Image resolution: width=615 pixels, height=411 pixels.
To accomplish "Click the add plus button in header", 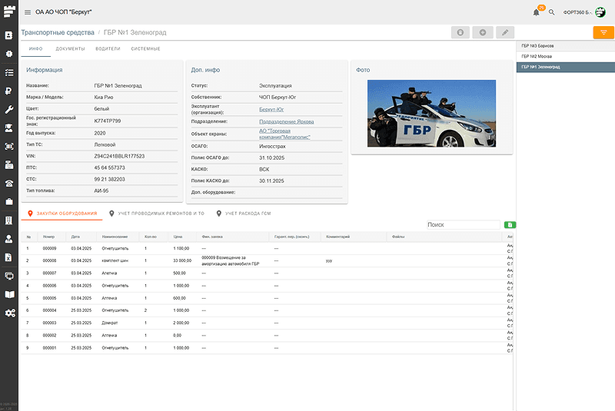I will point(482,32).
